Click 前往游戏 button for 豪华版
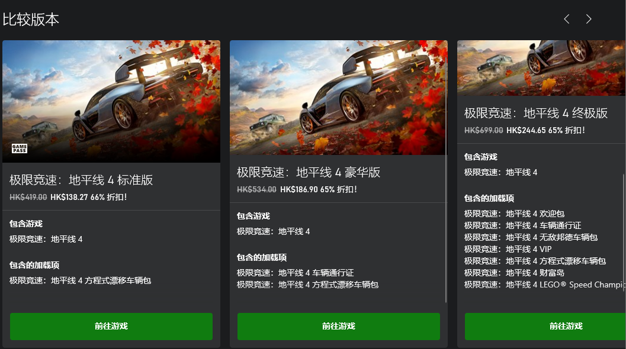The height and width of the screenshot is (349, 626). click(339, 327)
